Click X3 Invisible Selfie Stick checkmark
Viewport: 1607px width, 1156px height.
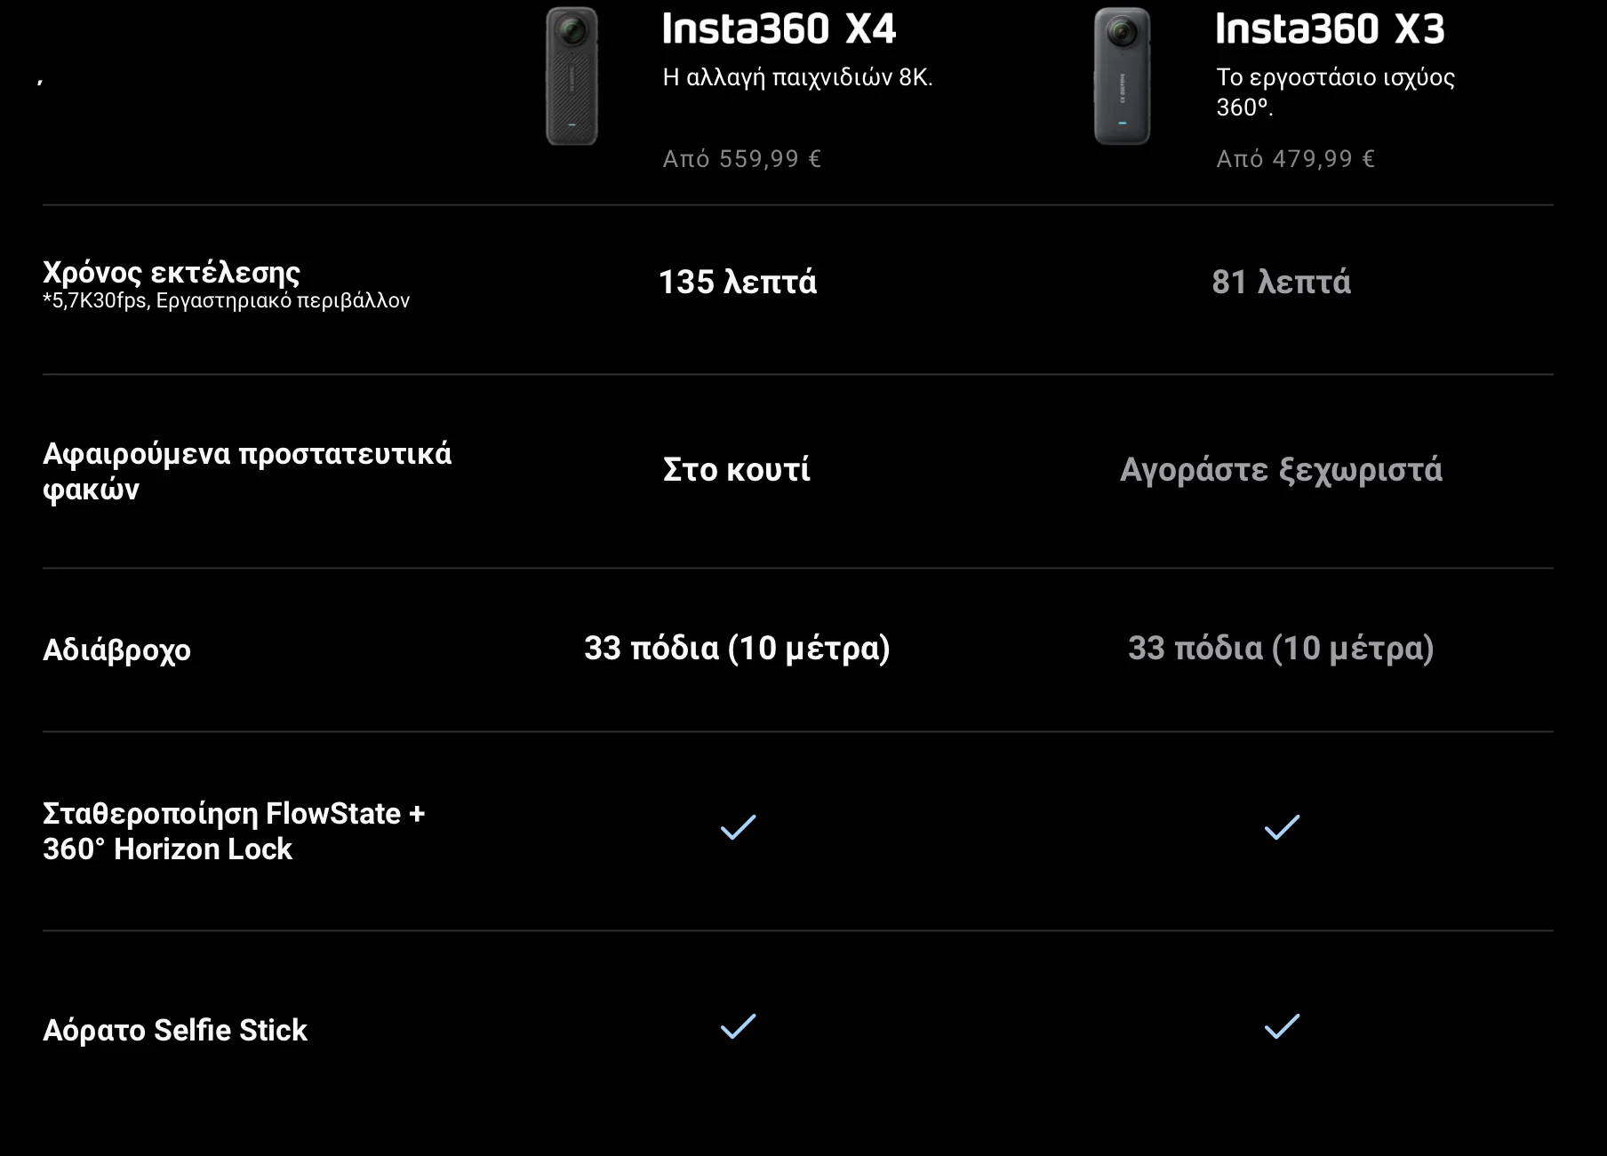tap(1282, 1026)
